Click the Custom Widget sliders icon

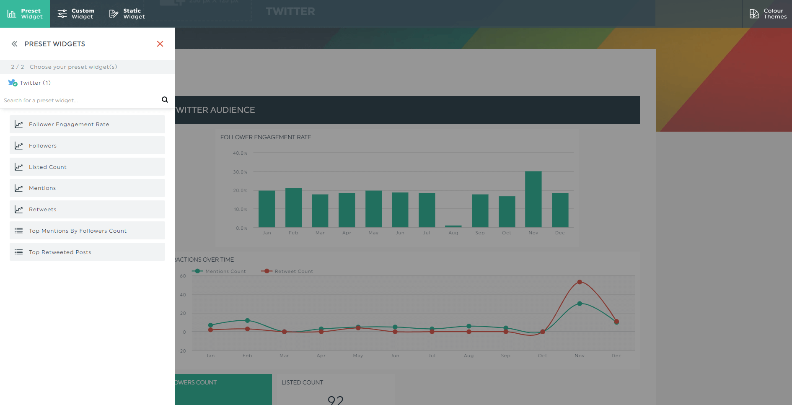(x=62, y=14)
